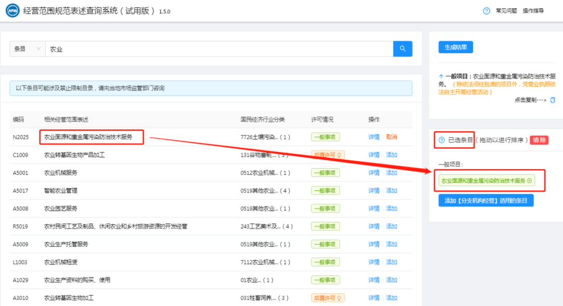Click the up arrow icon before 一般项目
563x306 pixels.
click(441, 76)
